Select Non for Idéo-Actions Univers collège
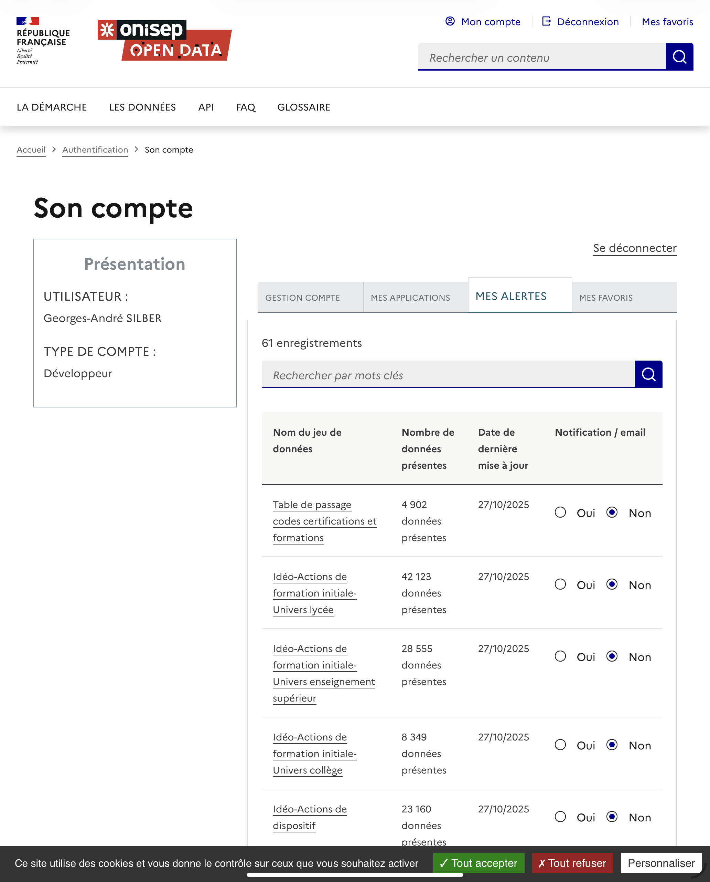The width and height of the screenshot is (710, 882). coord(612,745)
